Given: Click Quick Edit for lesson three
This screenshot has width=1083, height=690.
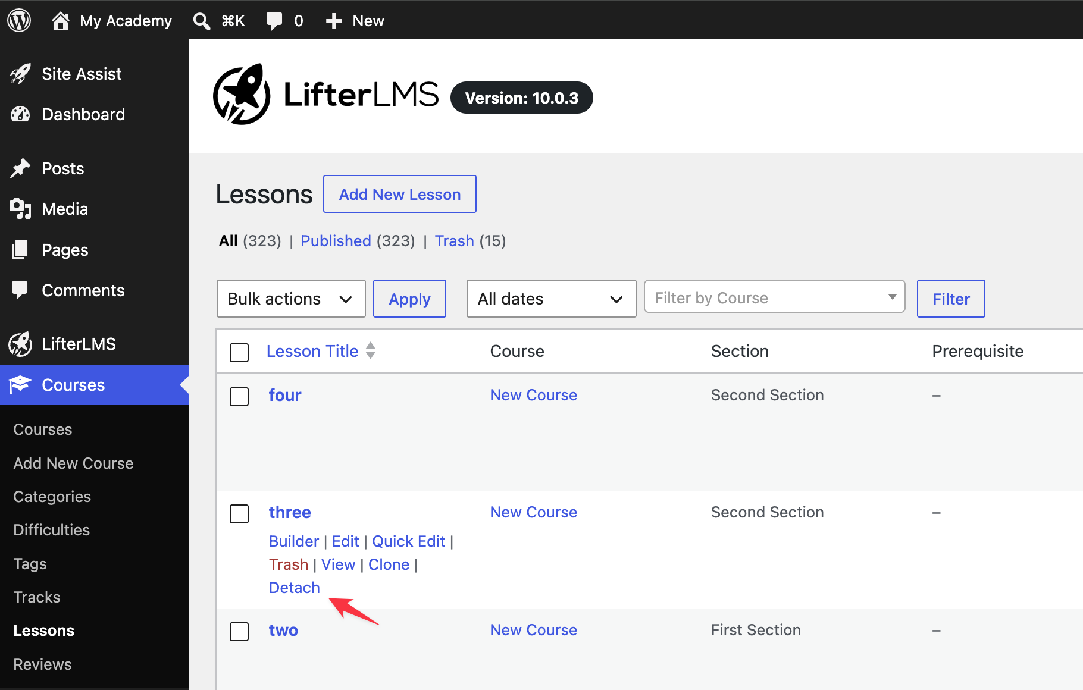Looking at the screenshot, I should [409, 541].
